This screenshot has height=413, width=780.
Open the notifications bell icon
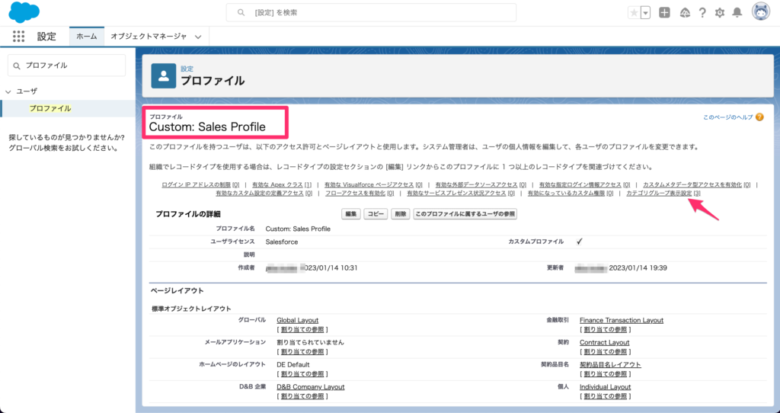737,13
